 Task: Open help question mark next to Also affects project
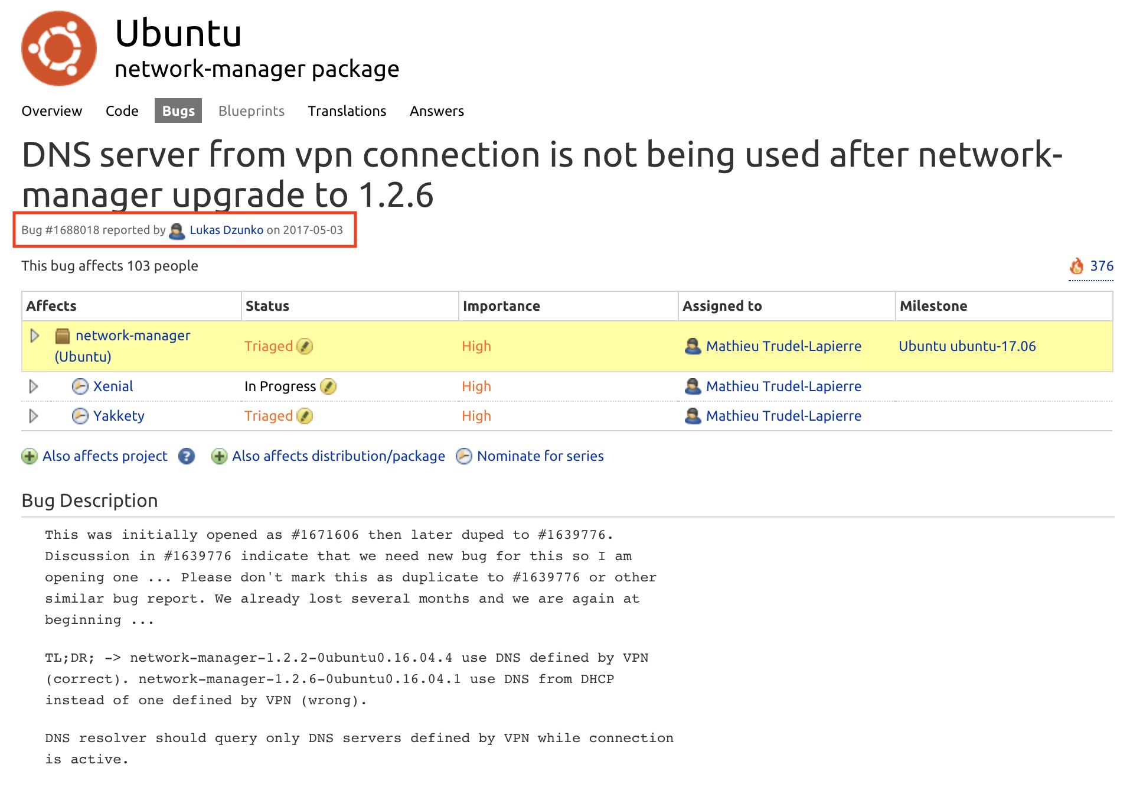pyautogui.click(x=187, y=456)
